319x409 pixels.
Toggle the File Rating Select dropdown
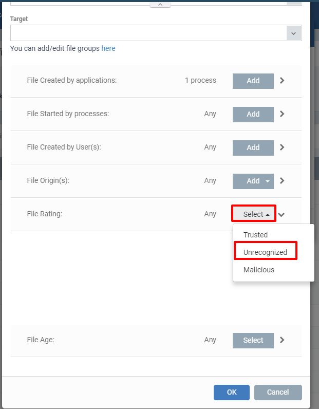(x=254, y=214)
